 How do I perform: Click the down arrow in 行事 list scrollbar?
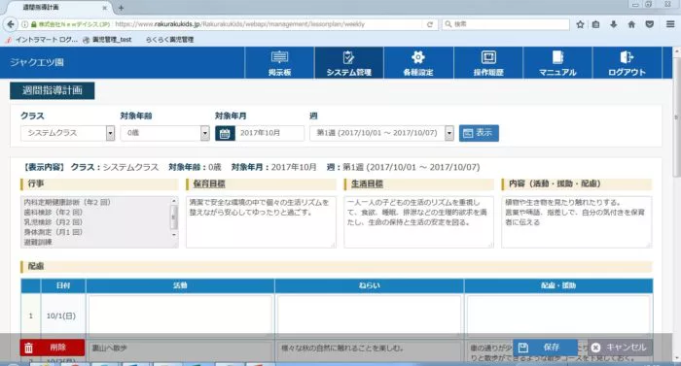[174, 235]
